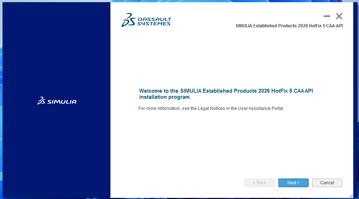Click the SIMULIA logo on the blue panel
359x199 pixels.
click(x=57, y=101)
